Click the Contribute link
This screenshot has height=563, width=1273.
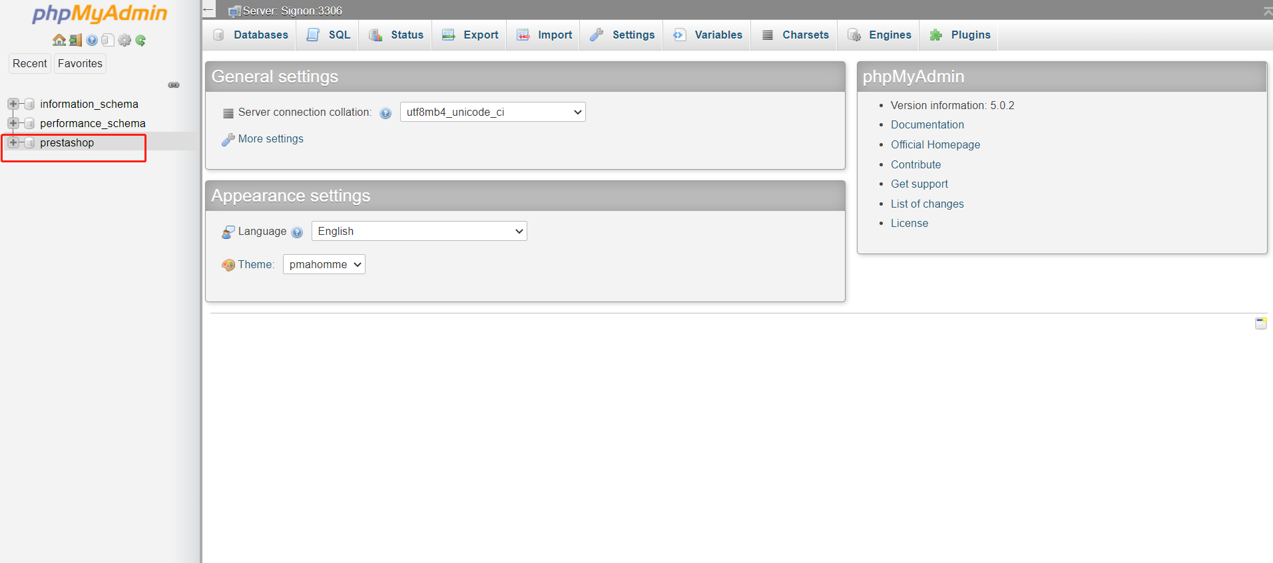coord(916,164)
